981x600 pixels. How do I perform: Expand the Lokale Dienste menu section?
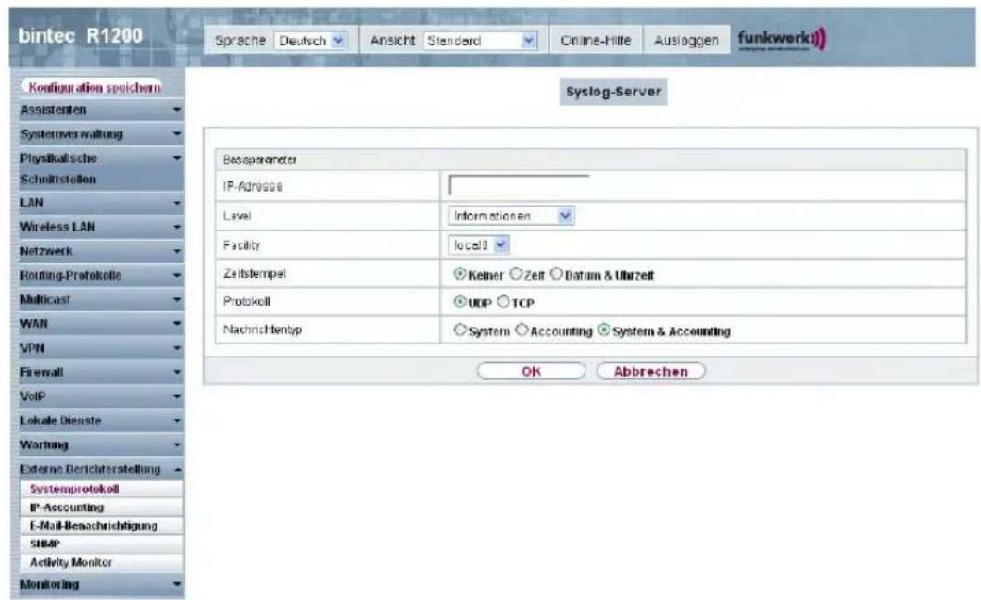[x=97, y=420]
